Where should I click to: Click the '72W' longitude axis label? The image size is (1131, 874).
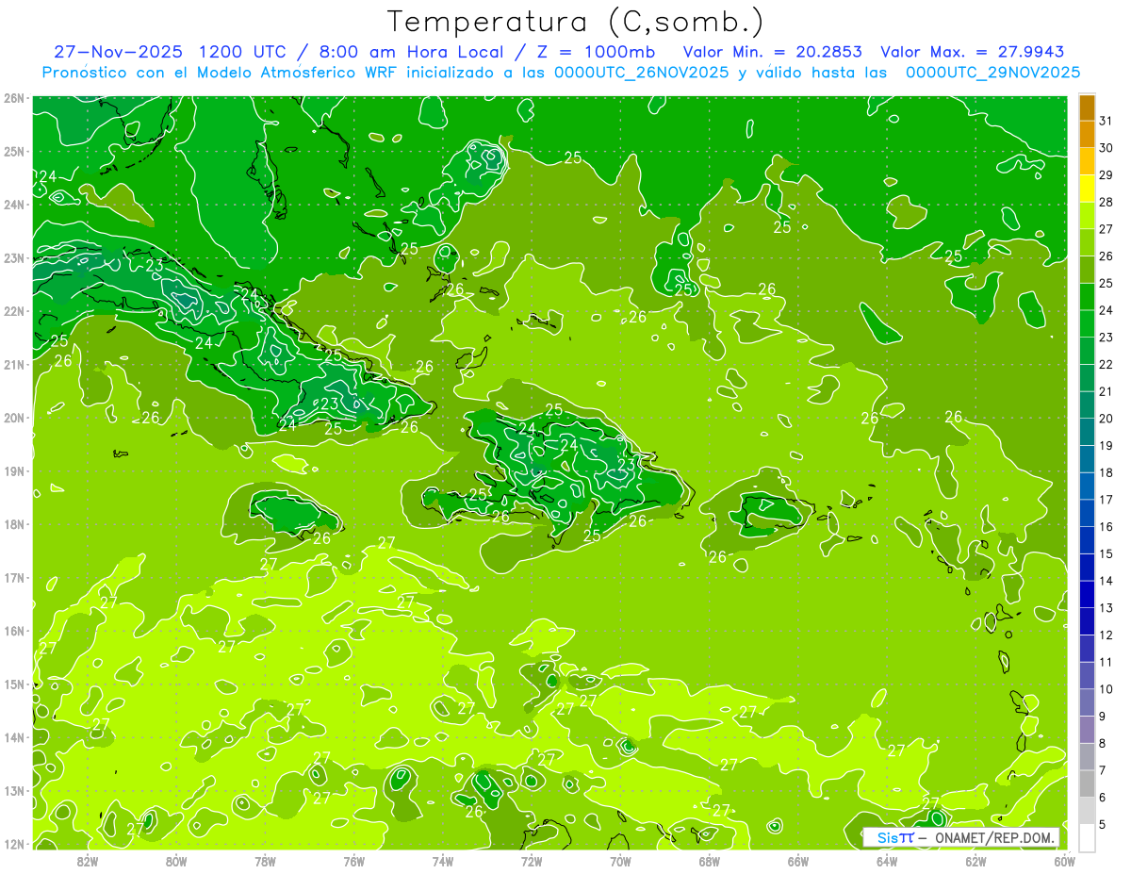point(532,860)
